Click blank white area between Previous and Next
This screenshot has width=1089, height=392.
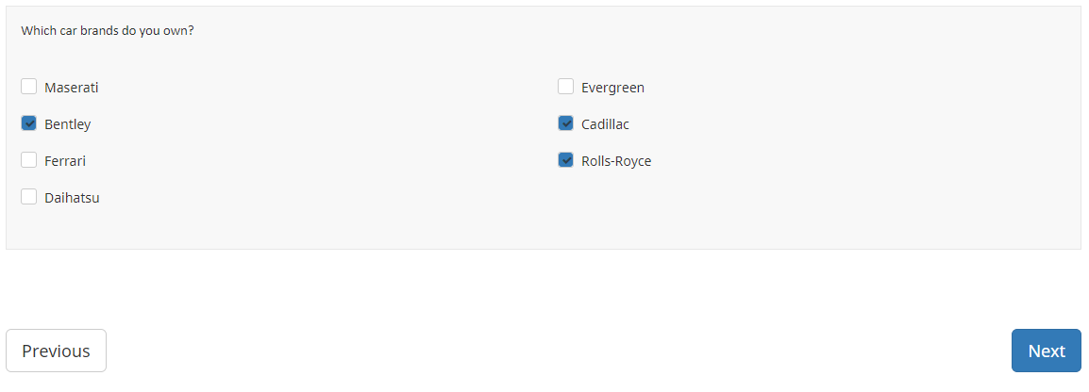pos(557,351)
